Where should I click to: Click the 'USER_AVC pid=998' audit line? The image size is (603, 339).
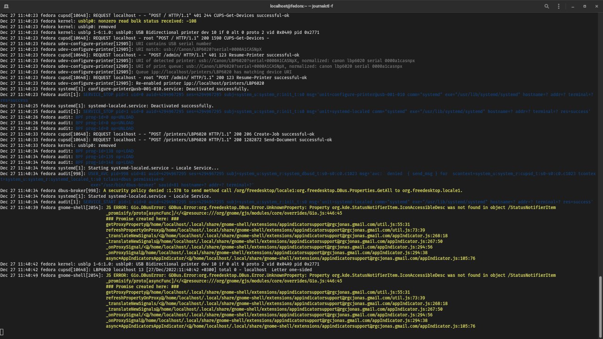click(x=298, y=179)
